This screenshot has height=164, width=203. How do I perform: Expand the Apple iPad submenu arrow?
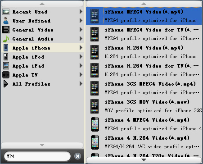pyautogui.click(x=81, y=66)
